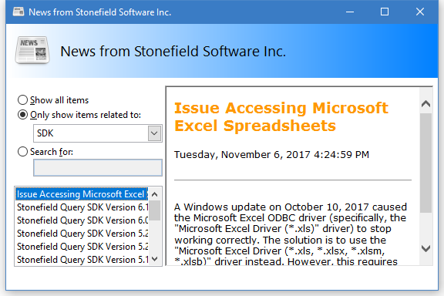Click the article pane vertical scrollbar thumb
Viewport: 444px width, 296px height.
click(425, 163)
